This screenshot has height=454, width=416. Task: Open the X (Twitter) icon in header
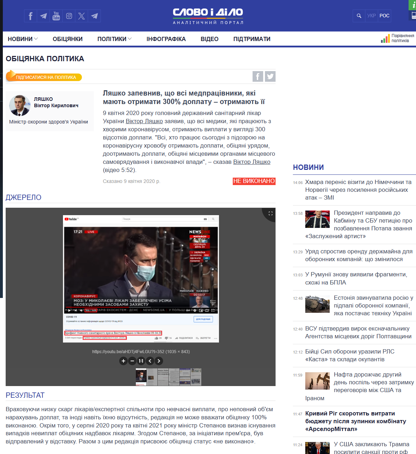click(82, 16)
